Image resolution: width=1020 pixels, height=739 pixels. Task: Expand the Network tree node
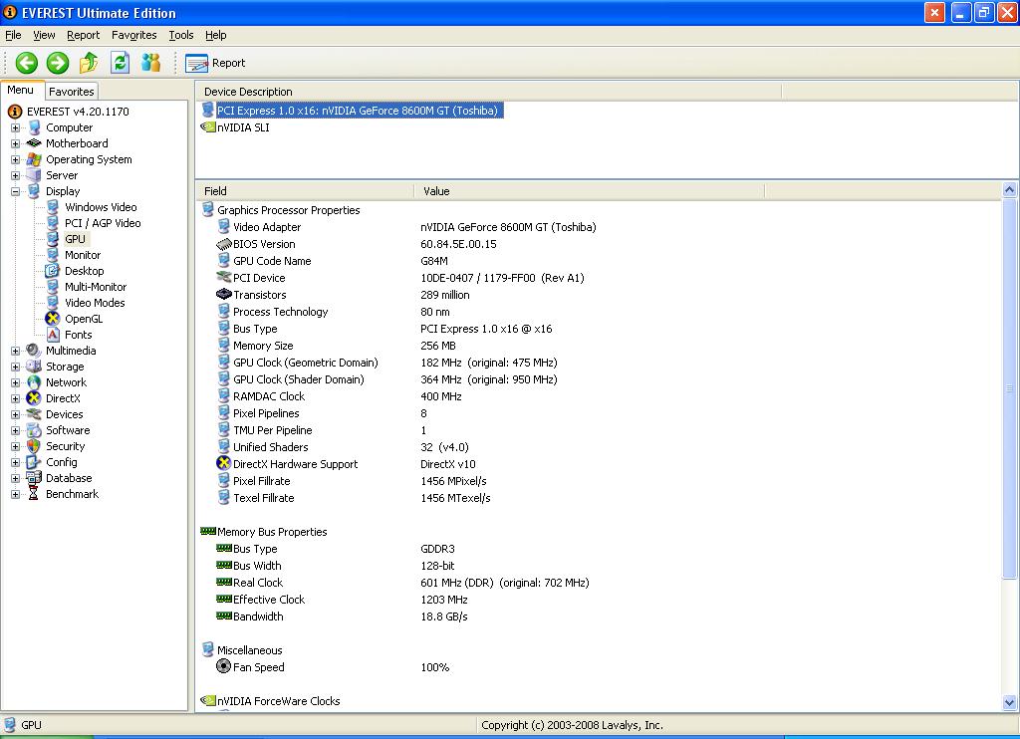tap(15, 382)
